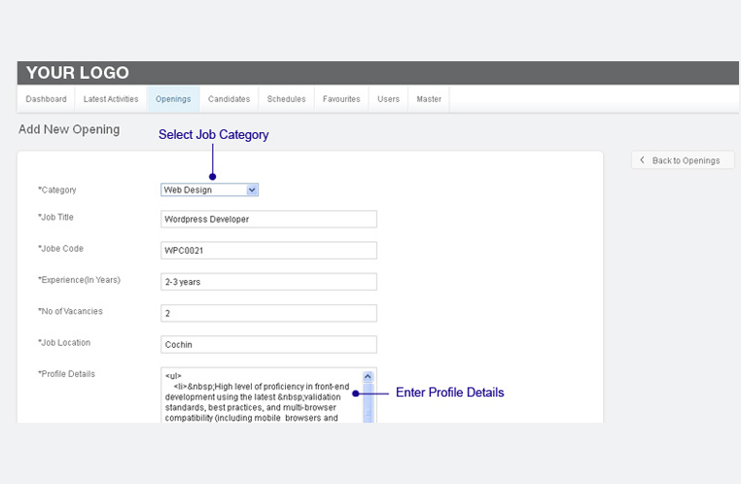This screenshot has height=484, width=741.
Task: Click the Jobe Code field WPC0021
Action: point(268,251)
